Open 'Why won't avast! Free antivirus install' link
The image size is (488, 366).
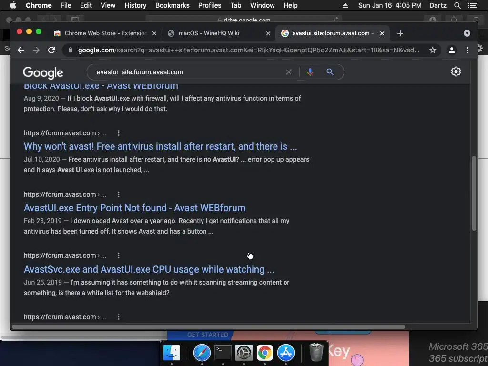(160, 146)
